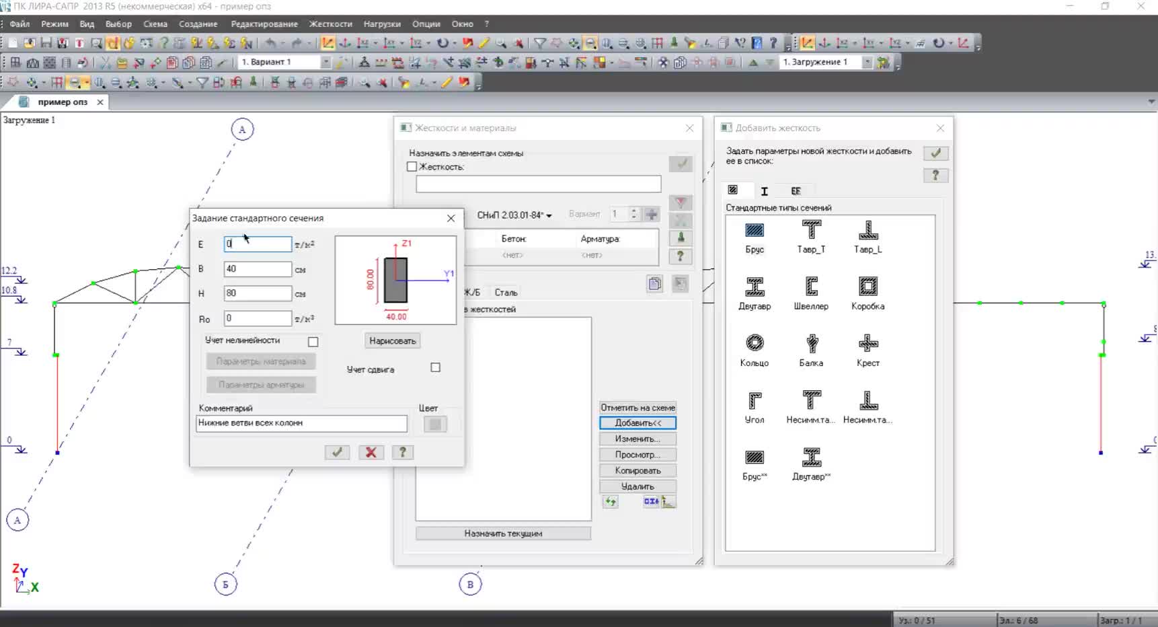Switch to the Сталь tab
Image resolution: width=1158 pixels, height=627 pixels.
click(506, 293)
